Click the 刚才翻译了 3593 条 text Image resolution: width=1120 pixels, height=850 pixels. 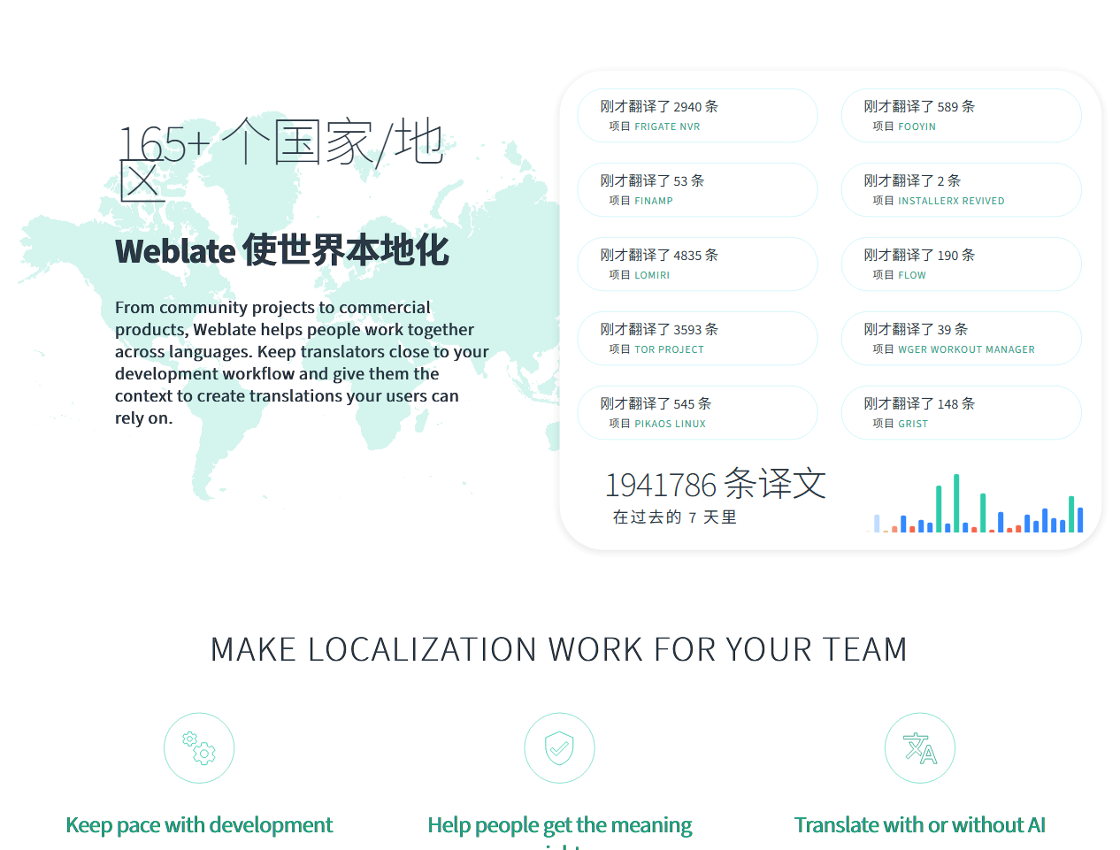[x=659, y=329]
